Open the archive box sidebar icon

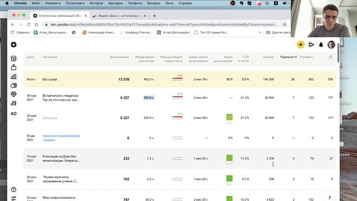click(13, 67)
